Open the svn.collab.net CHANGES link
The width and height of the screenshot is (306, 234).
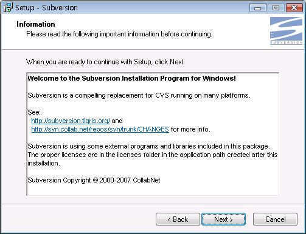pos(100,129)
